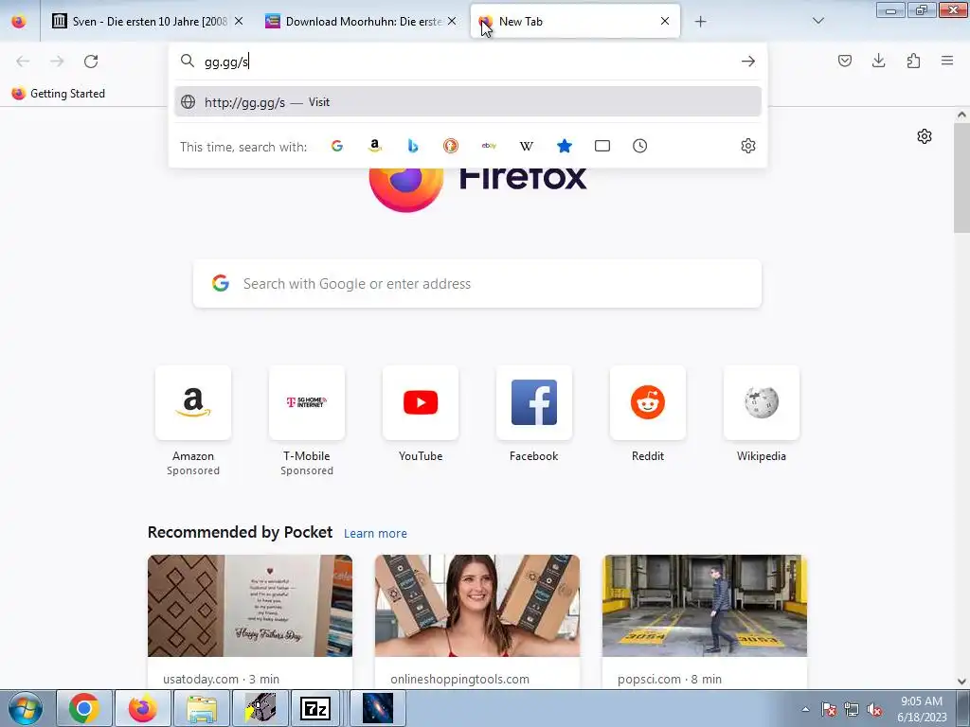Screen dimensions: 970x727
Task: Open a new tab with plus button
Action: tap(700, 22)
